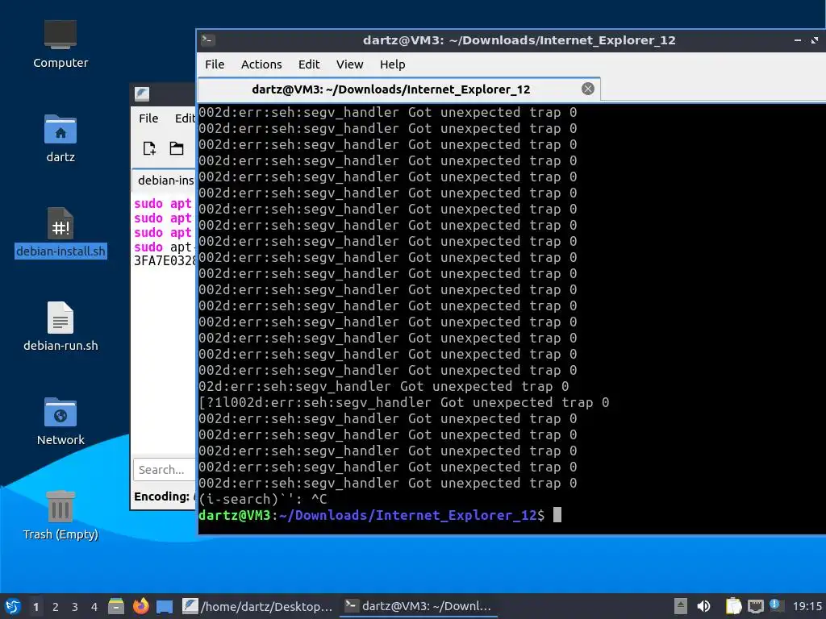This screenshot has width=826, height=619.
Task: Open the terminal Help menu
Action: 393,64
